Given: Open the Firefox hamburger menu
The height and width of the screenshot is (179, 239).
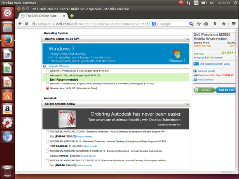Looking at the screenshot, I should (x=234, y=24).
